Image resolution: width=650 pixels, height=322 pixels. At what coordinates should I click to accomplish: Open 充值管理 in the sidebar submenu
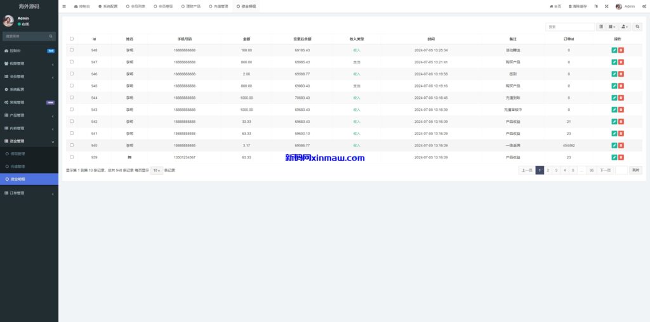18,166
